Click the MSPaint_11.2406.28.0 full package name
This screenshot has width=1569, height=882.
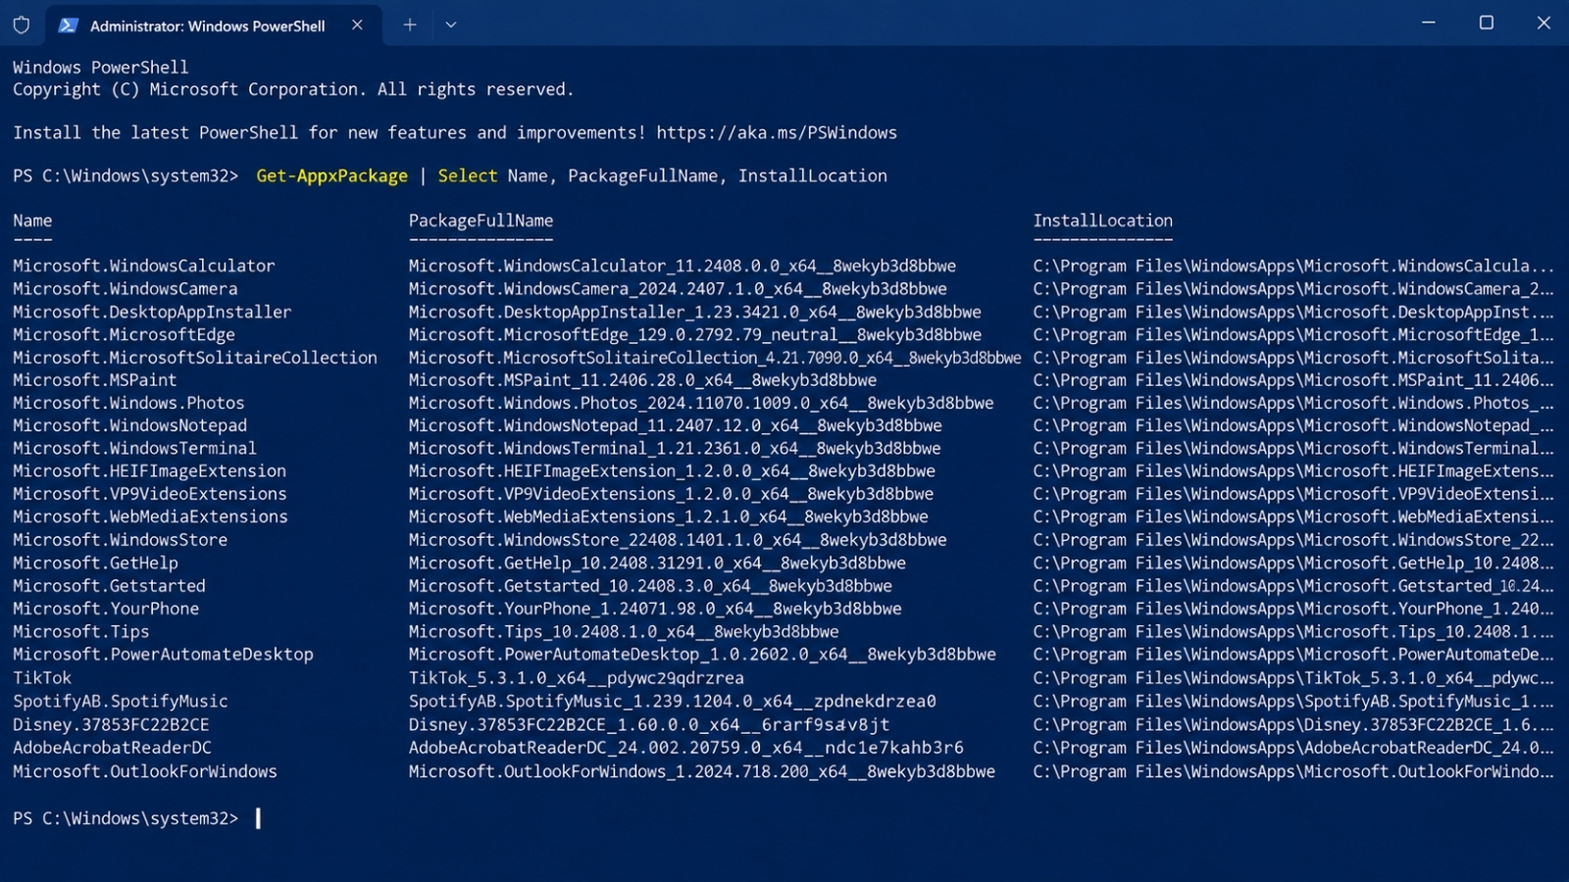[x=643, y=380]
